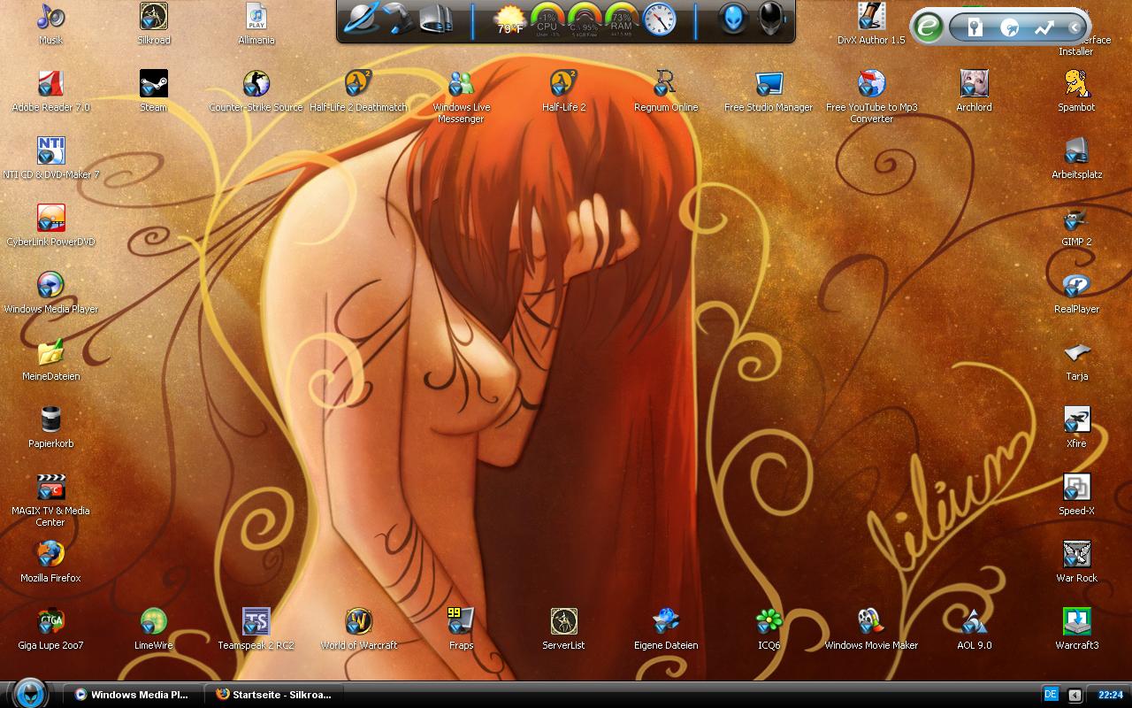The height and width of the screenshot is (708, 1132).
Task: Open the weather widget showing 79°F
Action: pyautogui.click(x=509, y=20)
